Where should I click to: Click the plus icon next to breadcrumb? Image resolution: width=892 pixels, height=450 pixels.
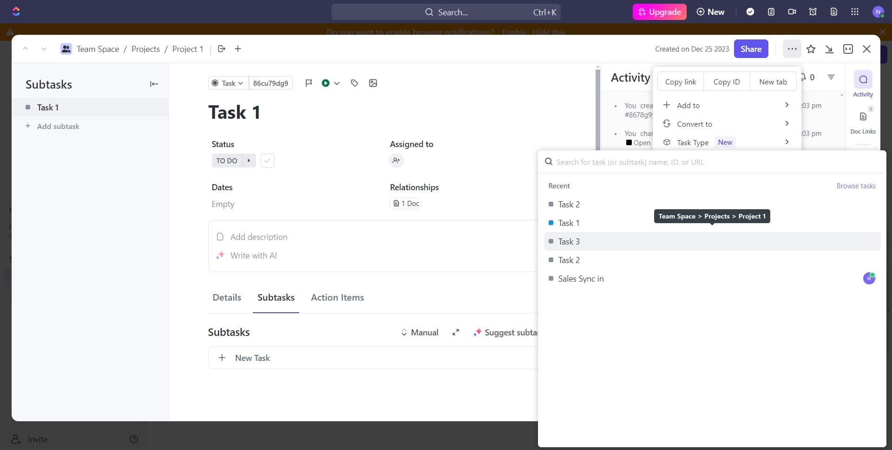pyautogui.click(x=238, y=49)
